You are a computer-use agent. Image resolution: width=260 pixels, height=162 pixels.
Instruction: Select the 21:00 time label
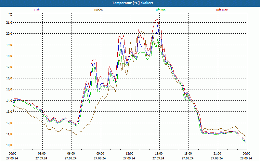pos(217,154)
